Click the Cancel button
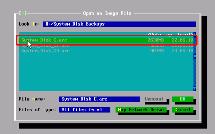Image resolution: width=215 pixels, height=134 pixels. tap(182, 110)
